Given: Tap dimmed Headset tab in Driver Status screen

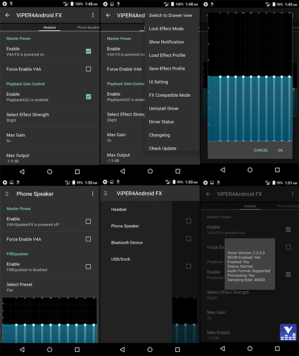Looking at the screenshot, I should (250, 206).
